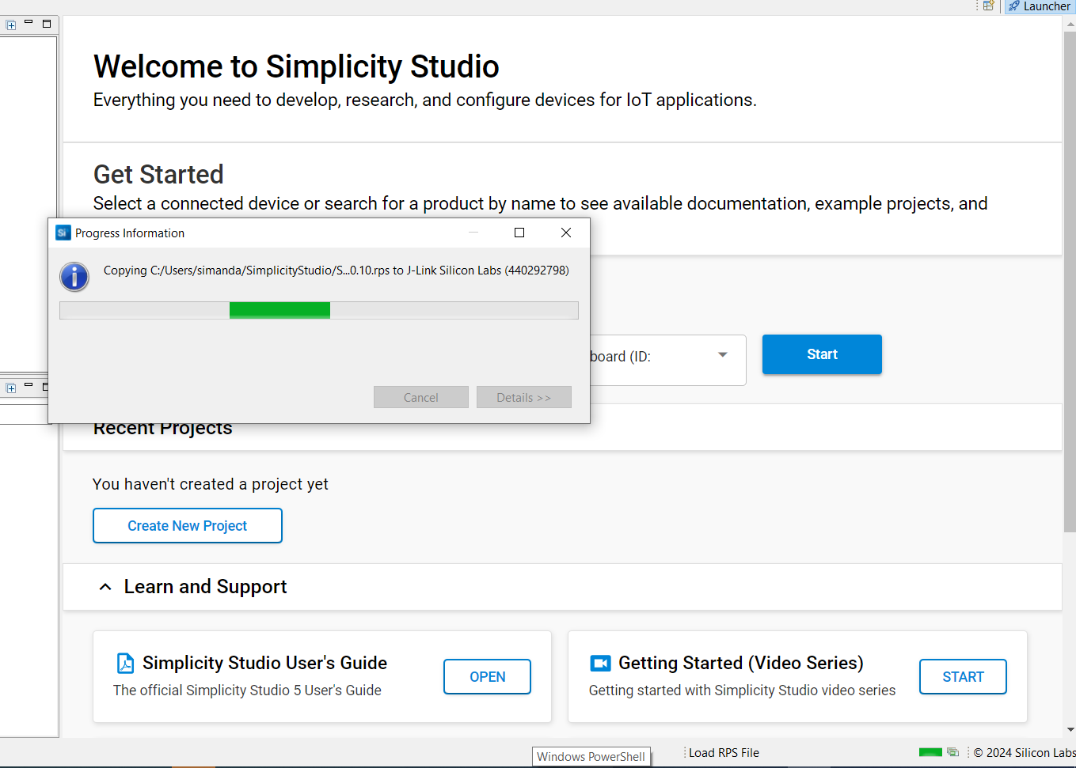Viewport: 1076px width, 768px height.
Task: Maximize the top-left side panel
Action: coord(47,24)
